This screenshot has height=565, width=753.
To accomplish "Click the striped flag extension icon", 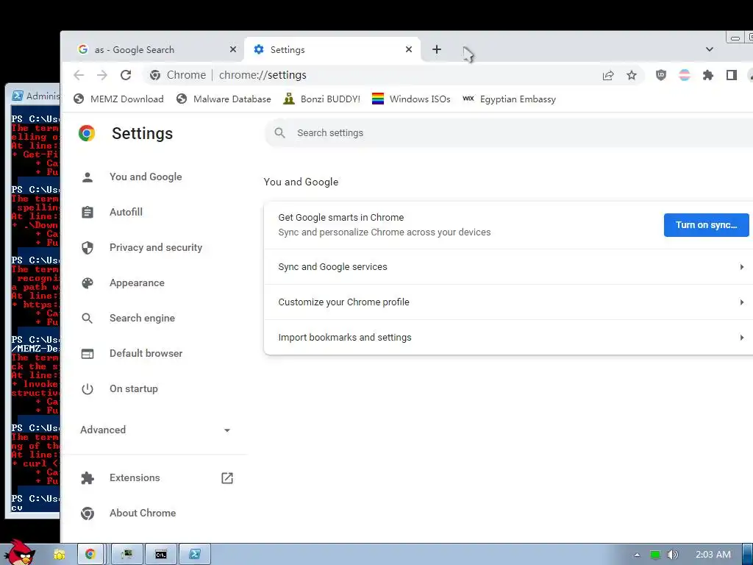I will [685, 75].
